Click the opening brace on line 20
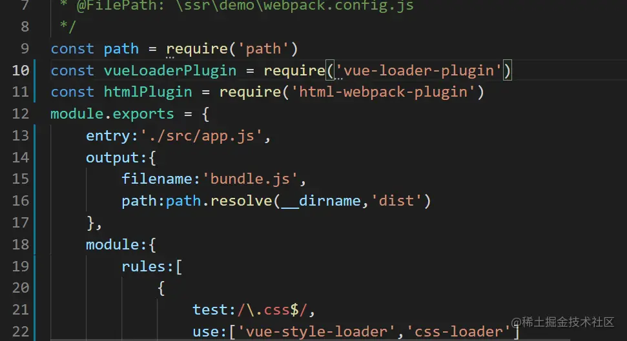The width and height of the screenshot is (627, 341). (x=161, y=288)
